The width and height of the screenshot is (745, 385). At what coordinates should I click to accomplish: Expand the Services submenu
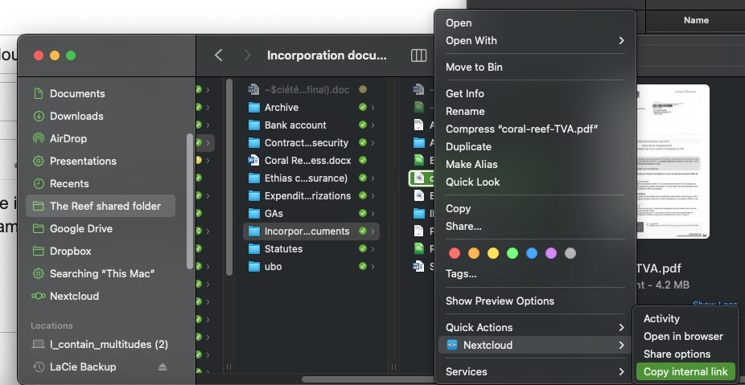pos(621,372)
